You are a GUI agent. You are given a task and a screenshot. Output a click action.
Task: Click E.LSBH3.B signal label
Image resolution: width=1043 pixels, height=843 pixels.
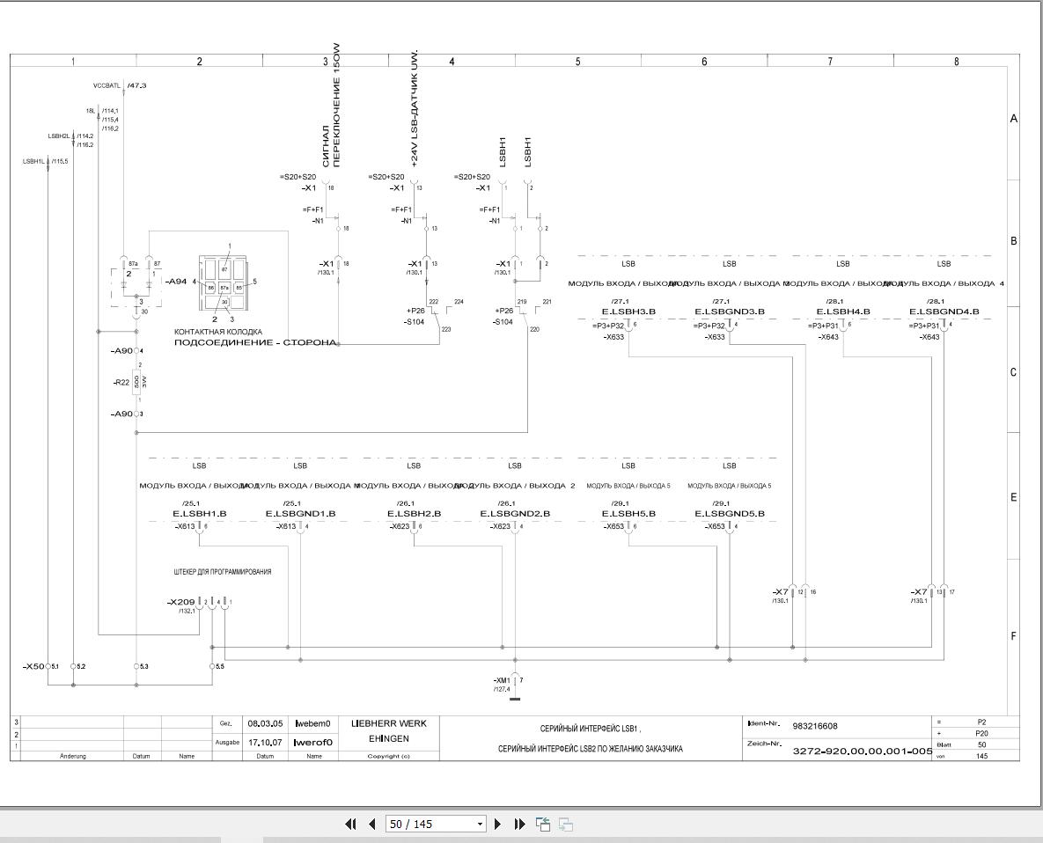tap(628, 312)
